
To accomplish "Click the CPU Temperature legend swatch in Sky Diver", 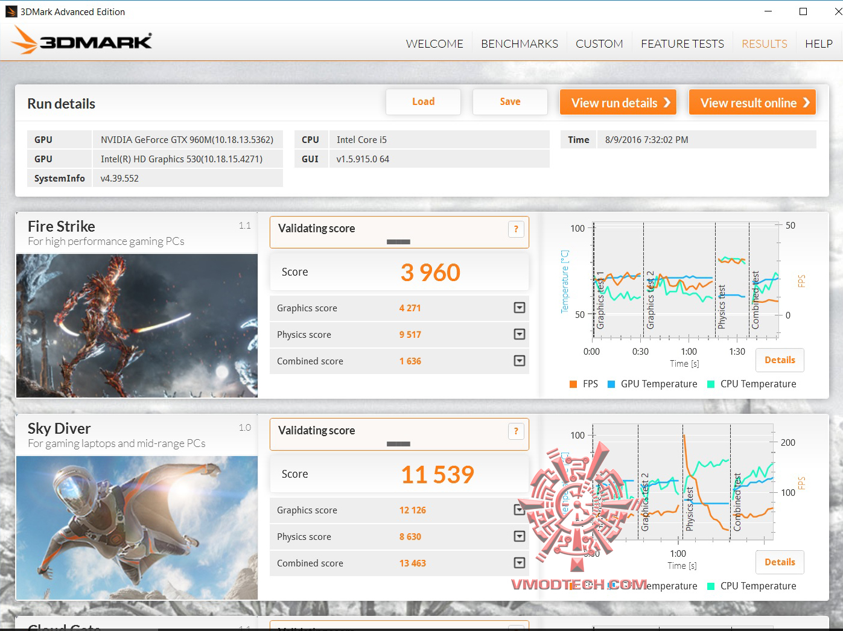I will (711, 586).
